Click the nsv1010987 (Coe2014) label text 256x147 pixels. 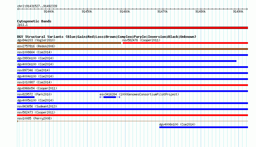[x=35, y=82]
